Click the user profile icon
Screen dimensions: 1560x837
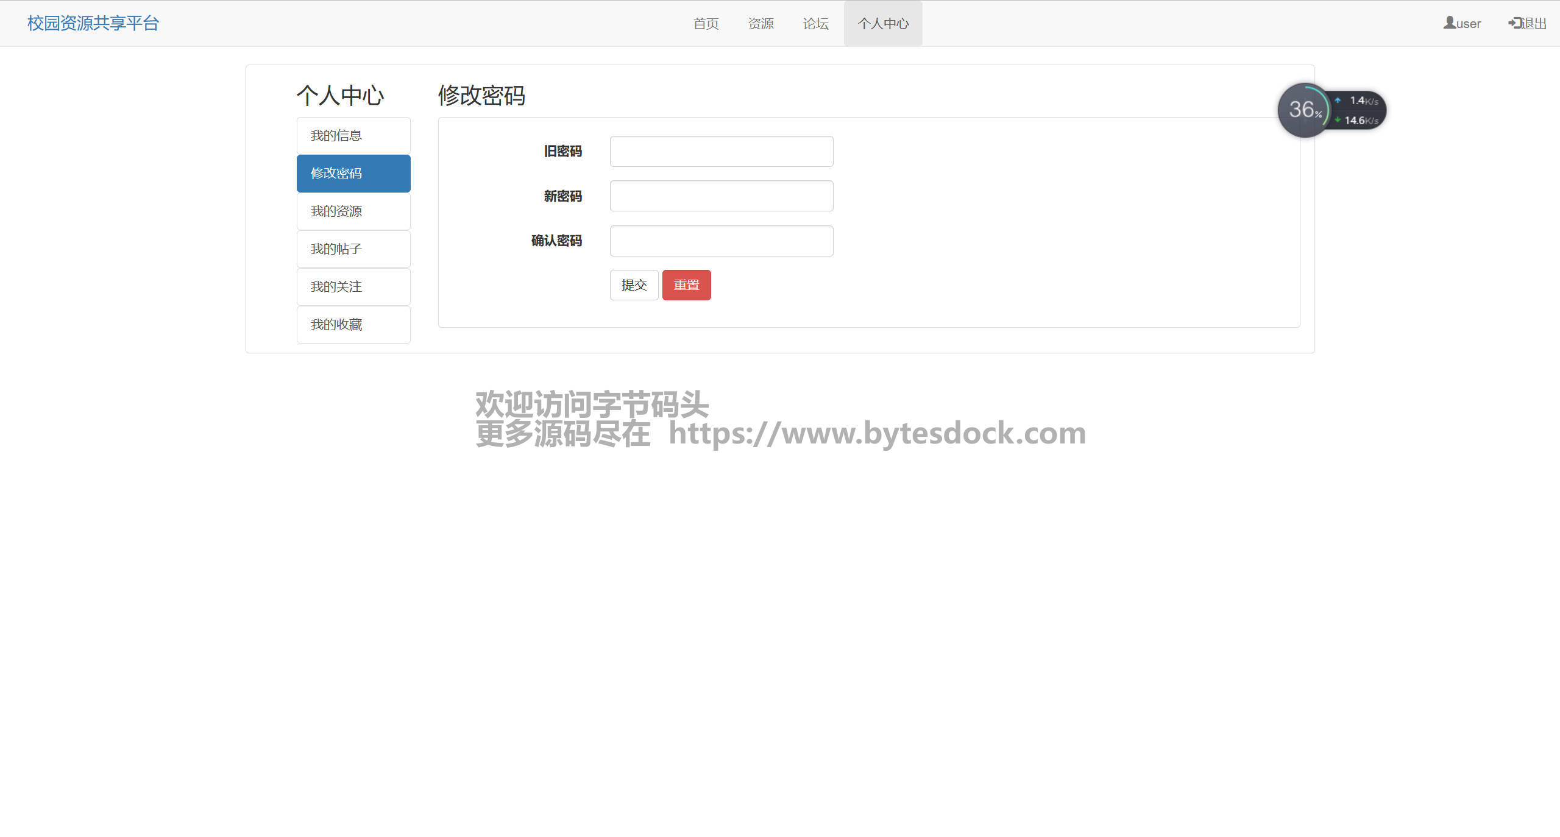tap(1449, 23)
